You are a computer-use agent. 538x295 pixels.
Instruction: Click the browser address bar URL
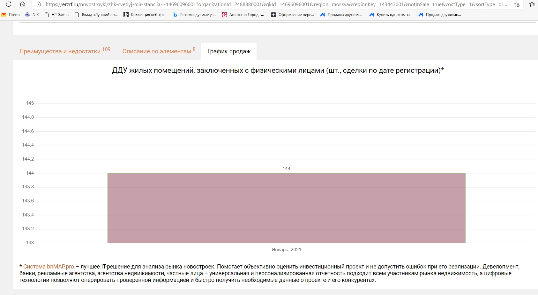[x=274, y=4]
